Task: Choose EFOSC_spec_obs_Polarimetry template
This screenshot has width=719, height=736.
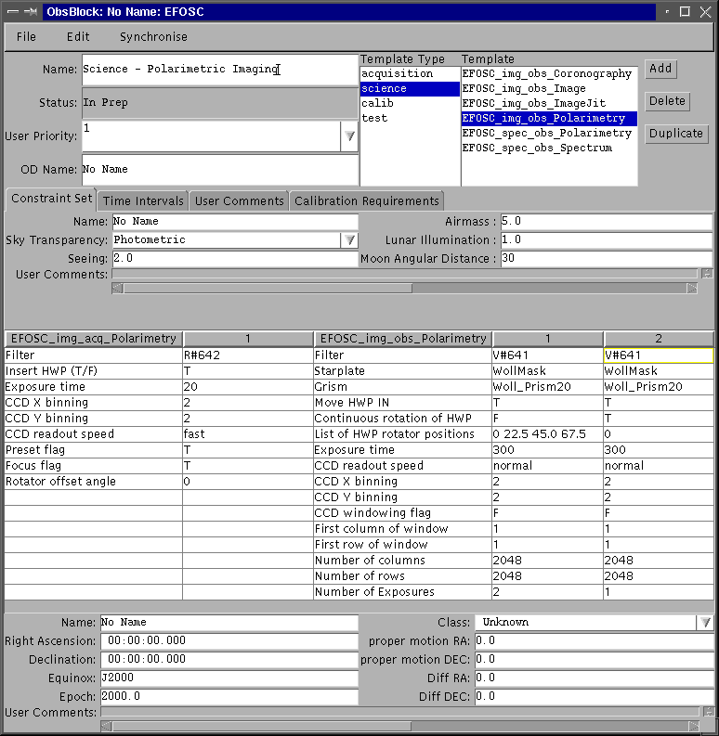Action: pyautogui.click(x=549, y=134)
